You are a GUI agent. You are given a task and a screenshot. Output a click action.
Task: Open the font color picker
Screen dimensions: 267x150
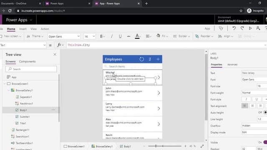138,36
